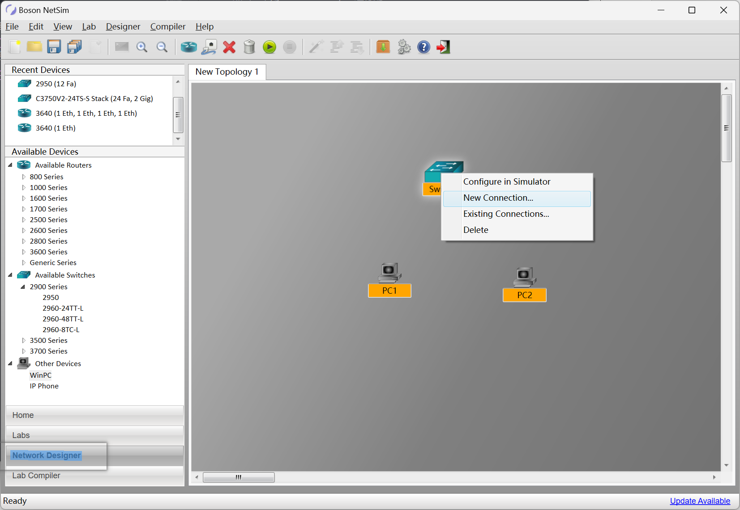Expand the 3500 Series switch node
740x510 pixels.
tap(24, 341)
